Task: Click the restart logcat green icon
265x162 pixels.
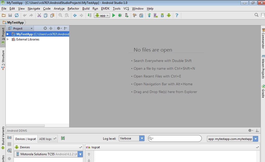Action: tap(63, 138)
